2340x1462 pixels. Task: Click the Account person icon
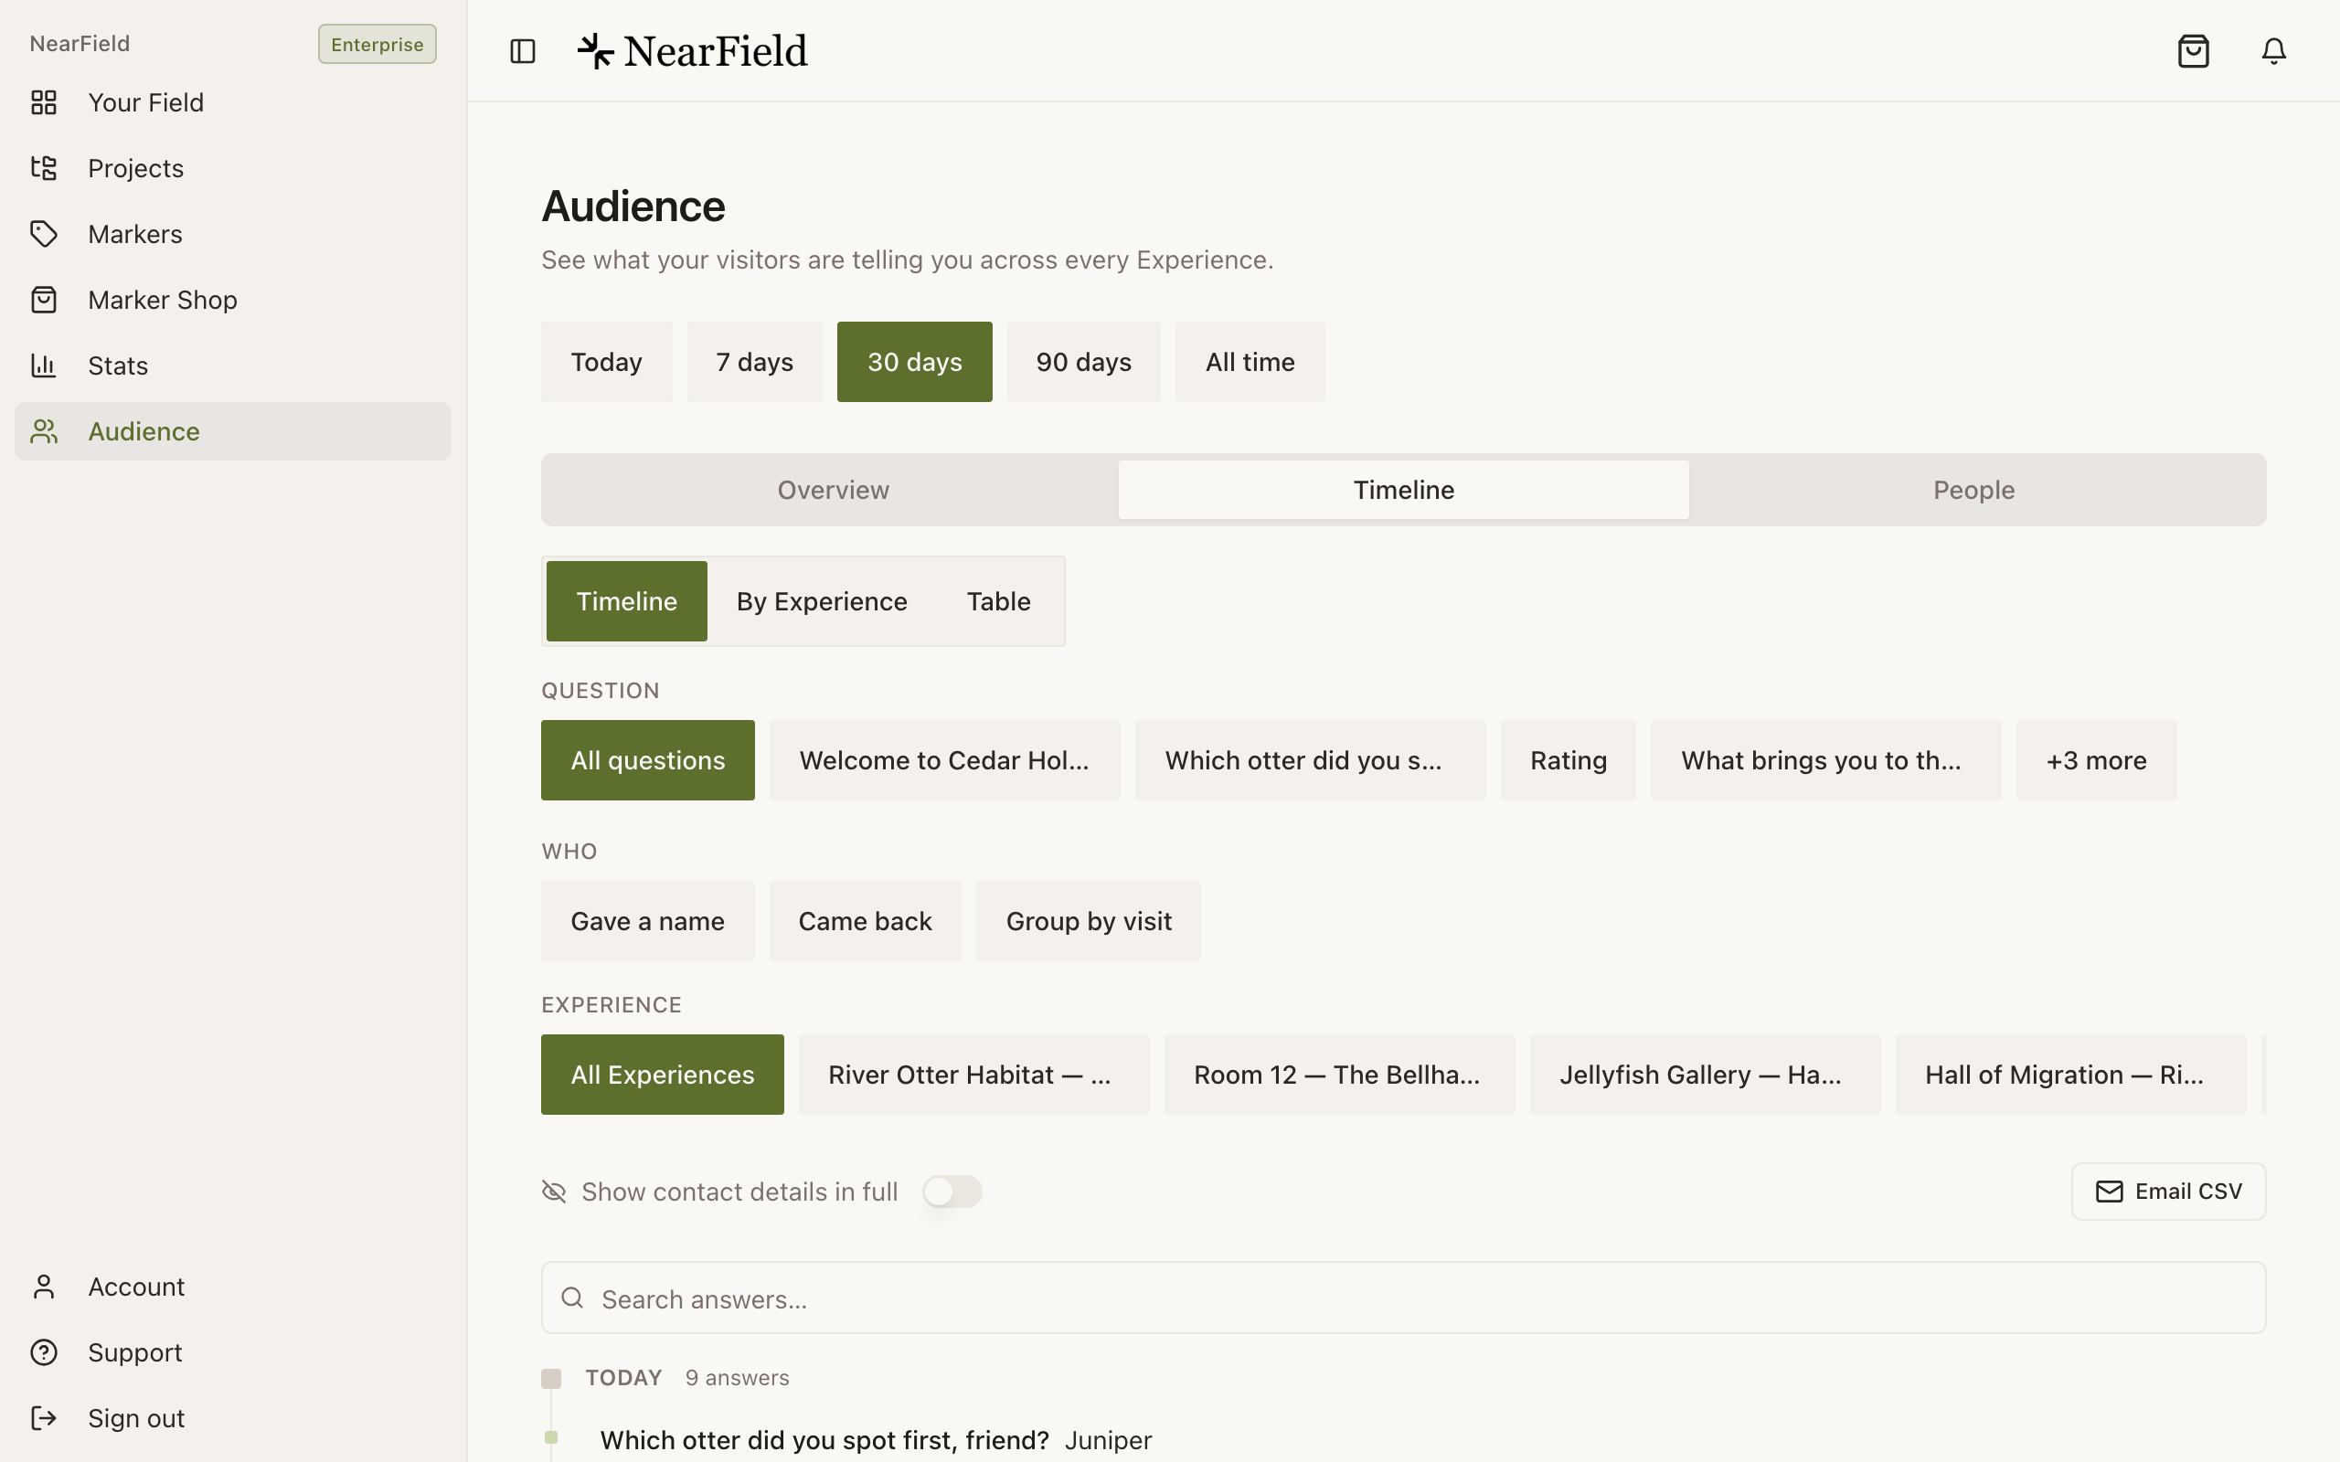pyautogui.click(x=44, y=1287)
